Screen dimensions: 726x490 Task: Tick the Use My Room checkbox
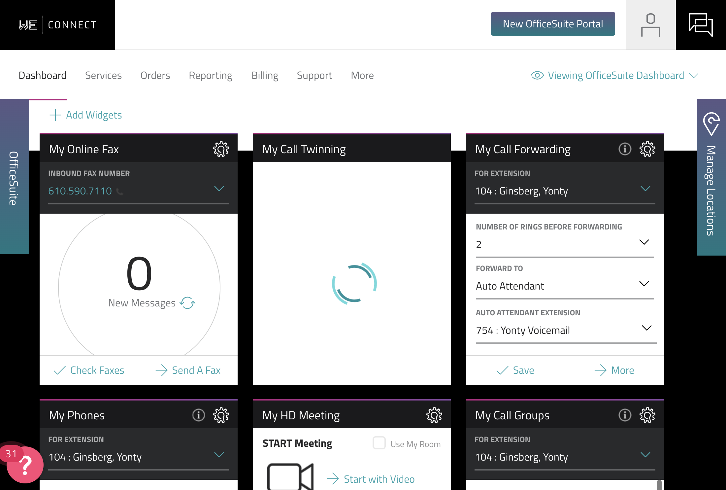pyautogui.click(x=379, y=443)
